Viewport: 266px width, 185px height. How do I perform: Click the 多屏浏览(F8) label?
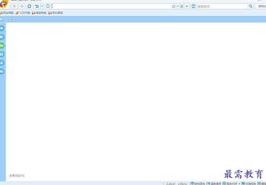coord(17,176)
